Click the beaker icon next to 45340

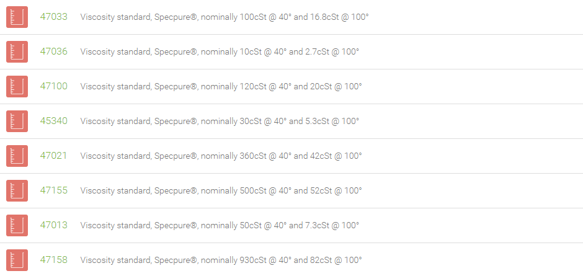click(17, 122)
